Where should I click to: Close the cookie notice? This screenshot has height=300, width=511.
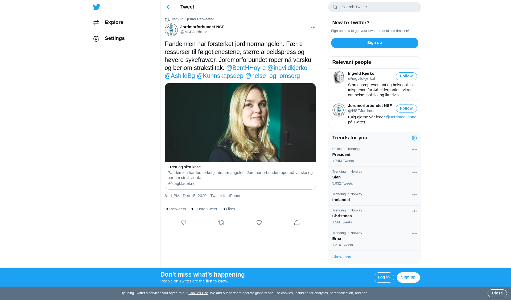pyautogui.click(x=497, y=293)
